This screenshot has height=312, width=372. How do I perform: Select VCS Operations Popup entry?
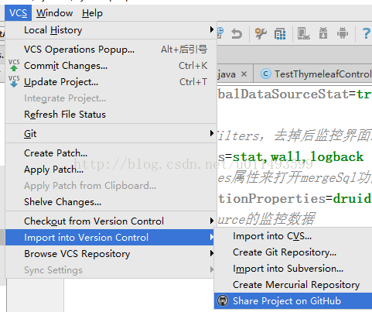[x=111, y=50]
